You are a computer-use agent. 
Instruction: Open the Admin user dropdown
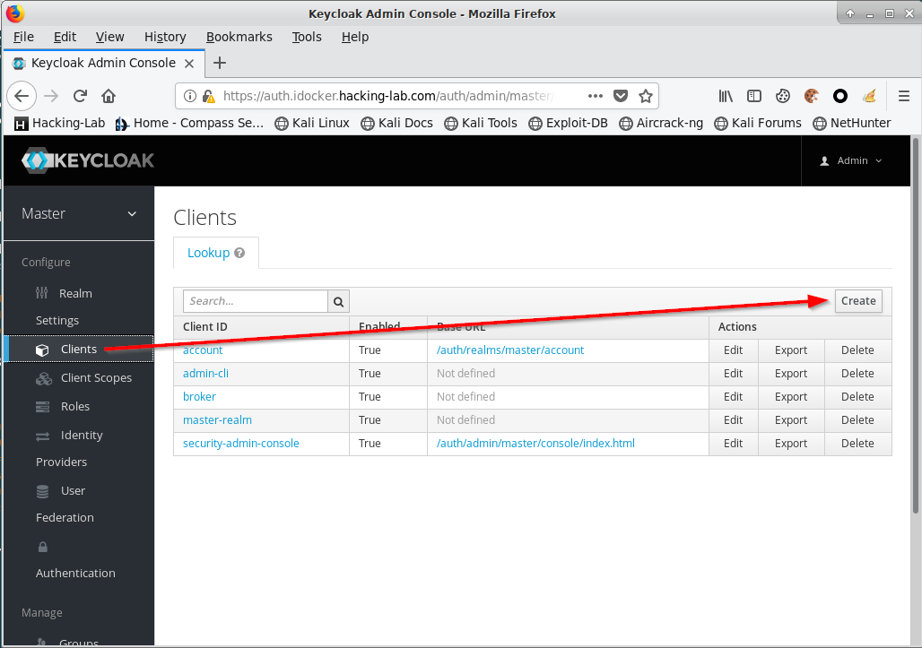(x=851, y=161)
